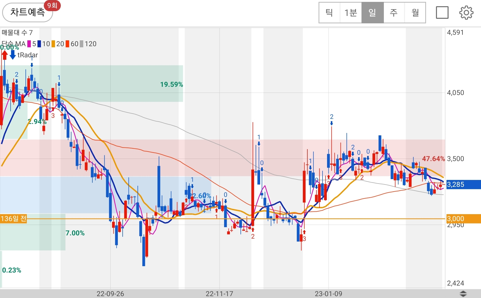This screenshot has height=298, width=481.
Task: Open chart settings gear icon
Action: [x=466, y=12]
